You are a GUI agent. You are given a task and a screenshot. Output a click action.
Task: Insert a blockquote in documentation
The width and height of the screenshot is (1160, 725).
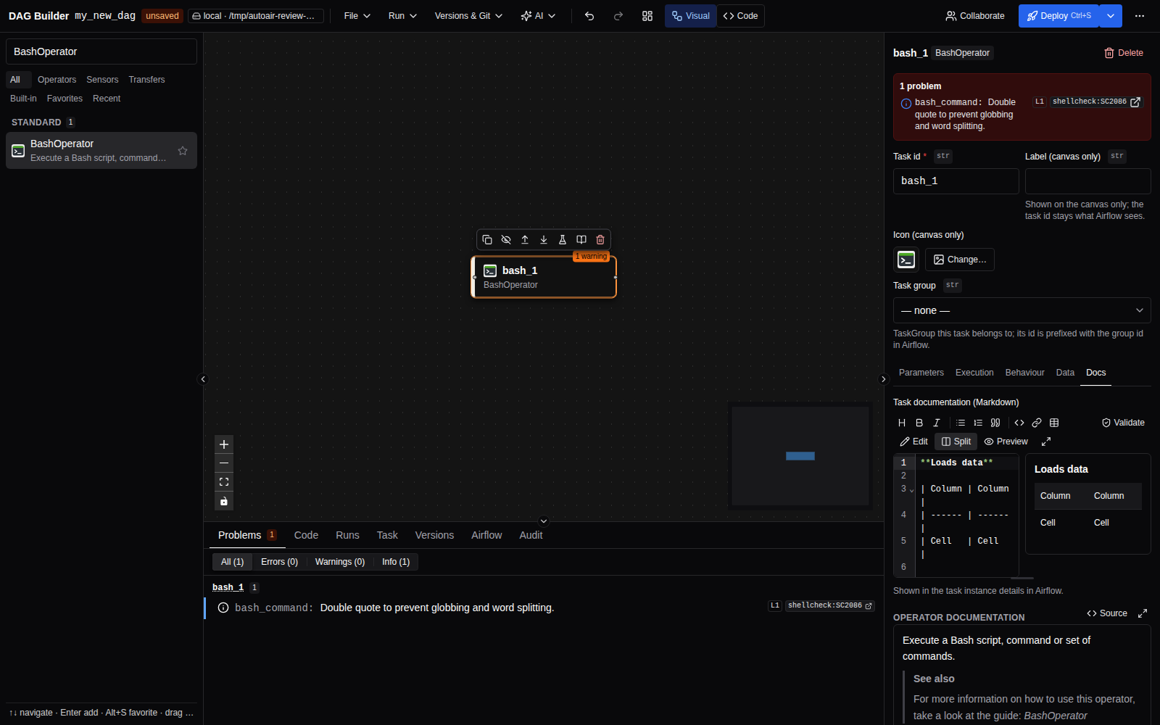995,423
